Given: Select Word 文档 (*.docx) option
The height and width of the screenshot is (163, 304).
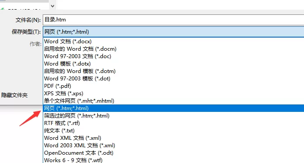Looking at the screenshot, I should pyautogui.click(x=173, y=42).
